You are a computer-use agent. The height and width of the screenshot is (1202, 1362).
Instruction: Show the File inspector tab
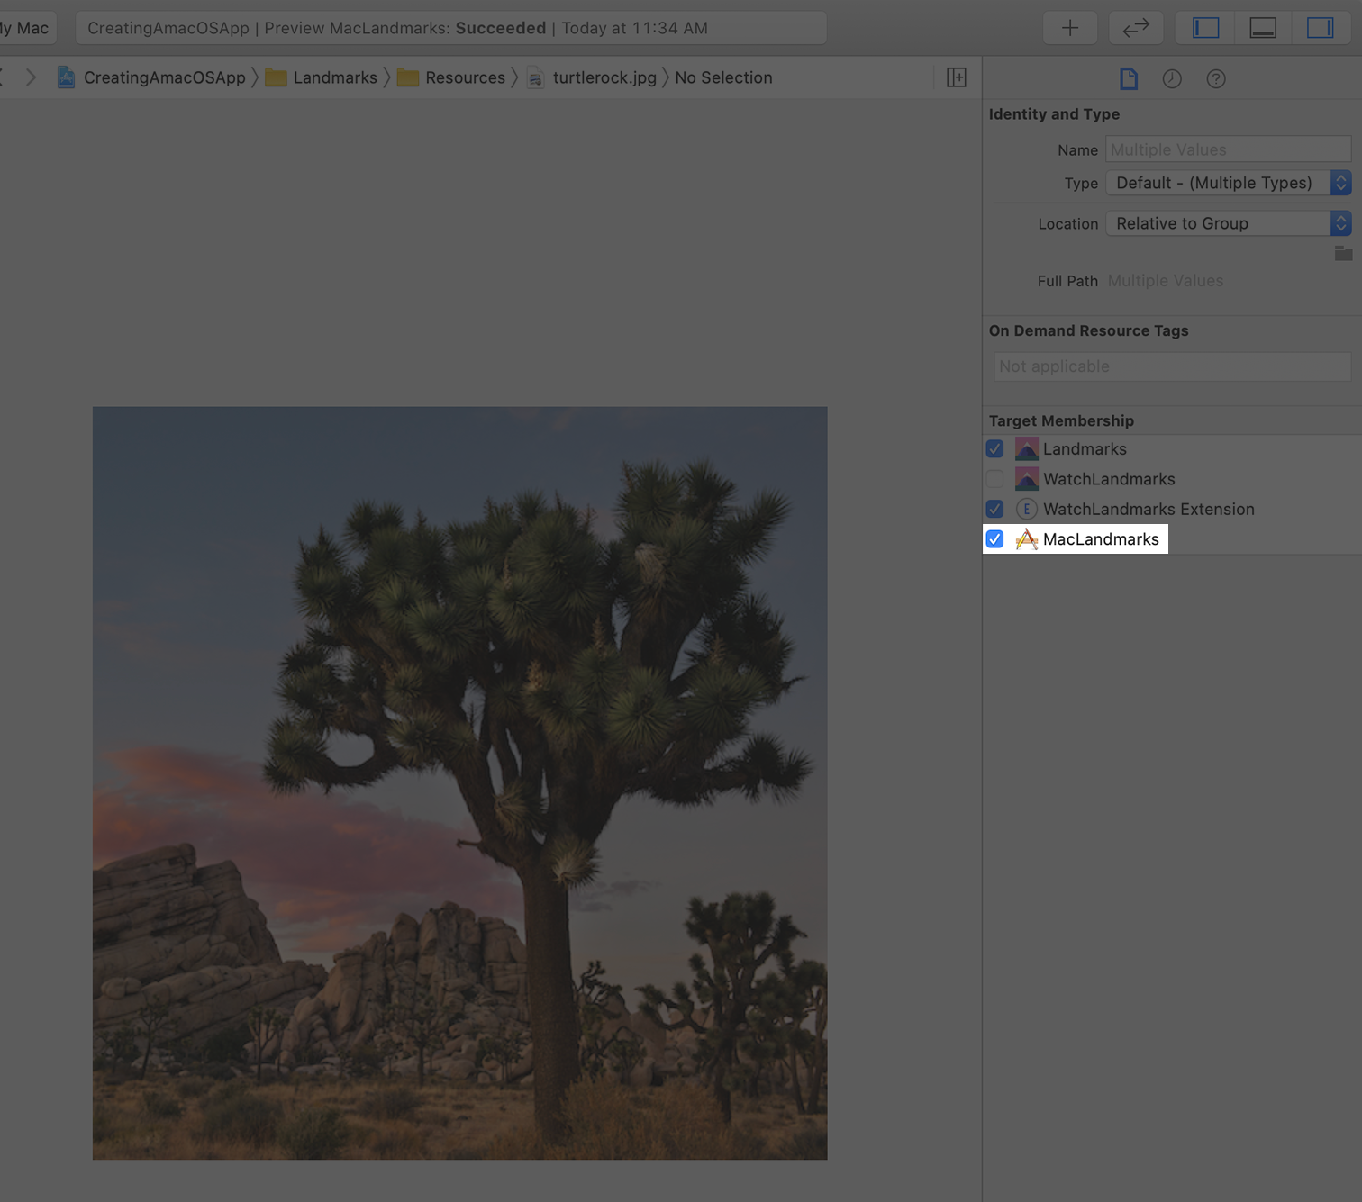1128,79
